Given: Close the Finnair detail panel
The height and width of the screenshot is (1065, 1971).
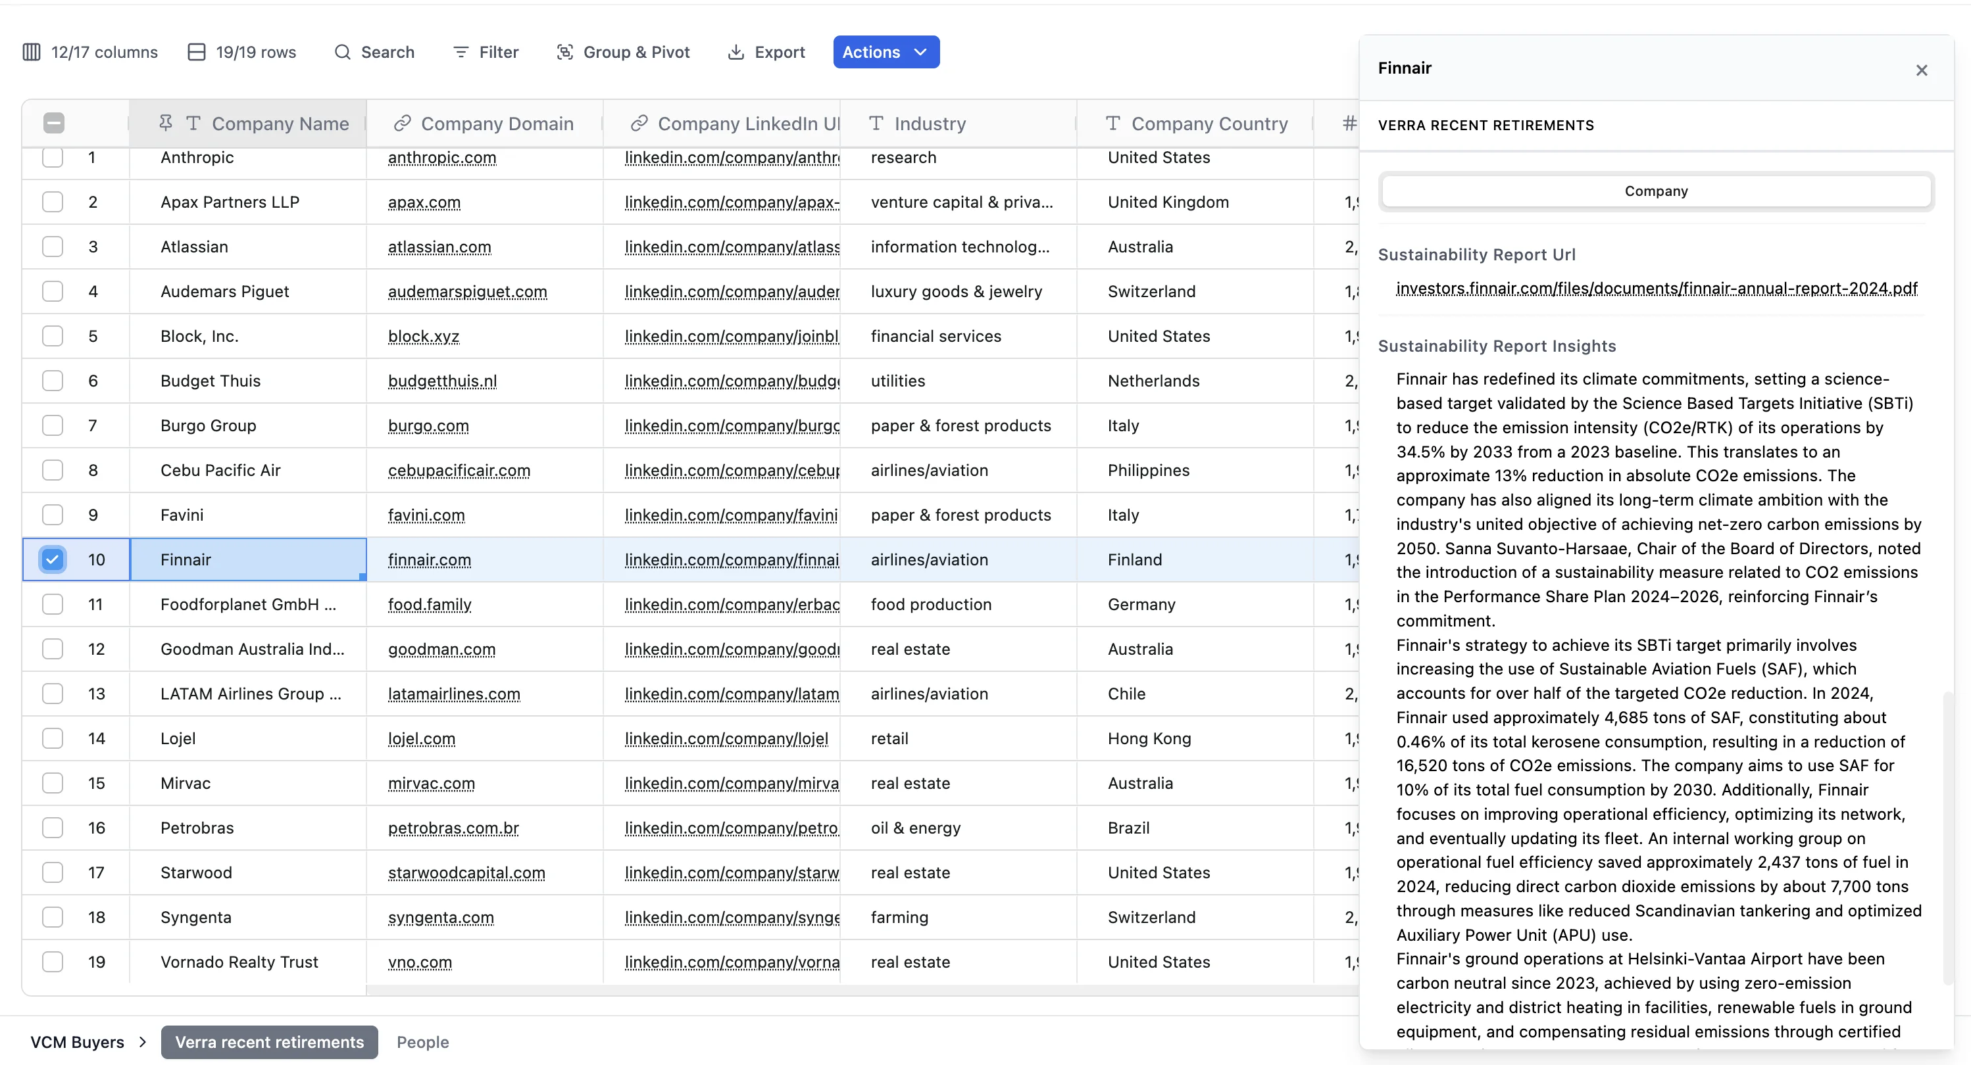Looking at the screenshot, I should 1921,70.
